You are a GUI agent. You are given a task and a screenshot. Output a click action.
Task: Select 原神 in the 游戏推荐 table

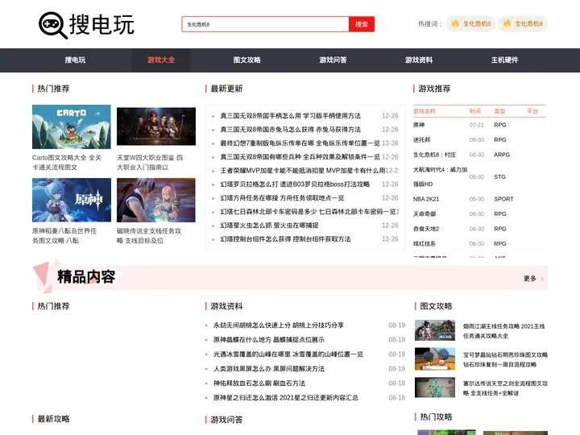(419, 125)
